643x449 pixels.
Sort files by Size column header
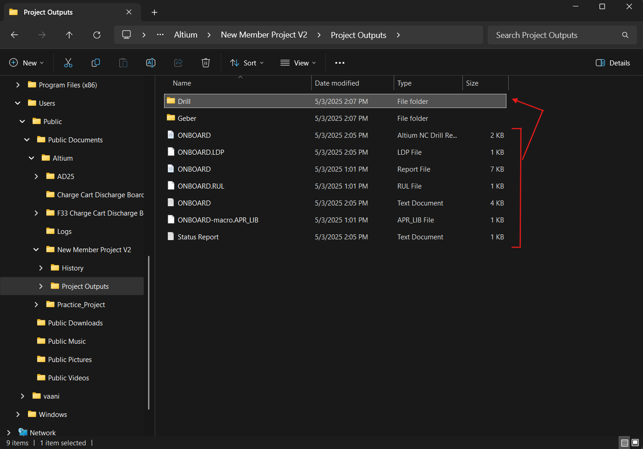tap(485, 83)
